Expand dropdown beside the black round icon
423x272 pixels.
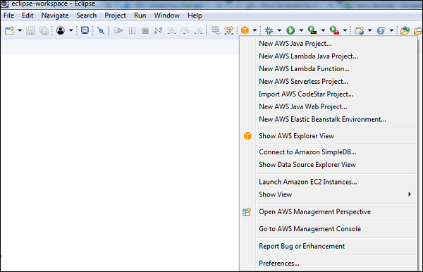[70, 30]
